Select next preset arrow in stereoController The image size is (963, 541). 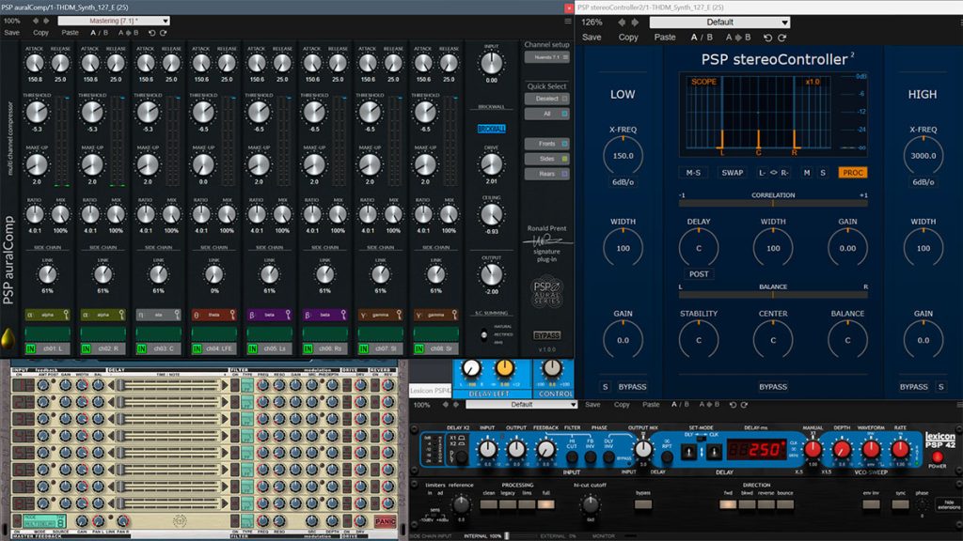click(x=635, y=23)
